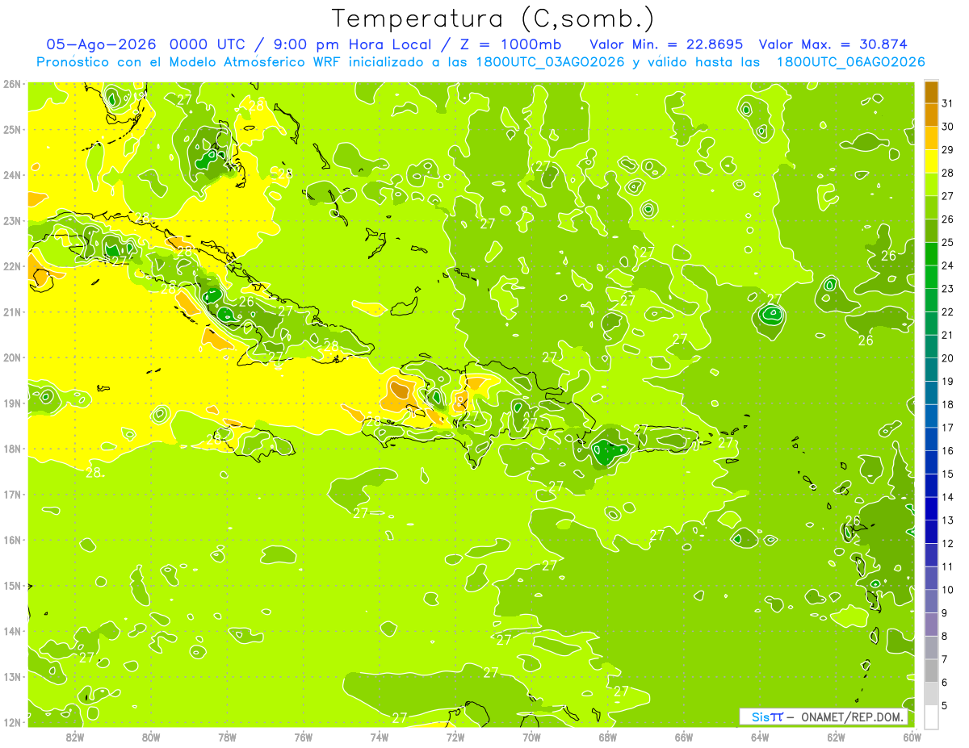Click the latitude label "24N"
Screen dimensions: 969x748
[x=12, y=175]
